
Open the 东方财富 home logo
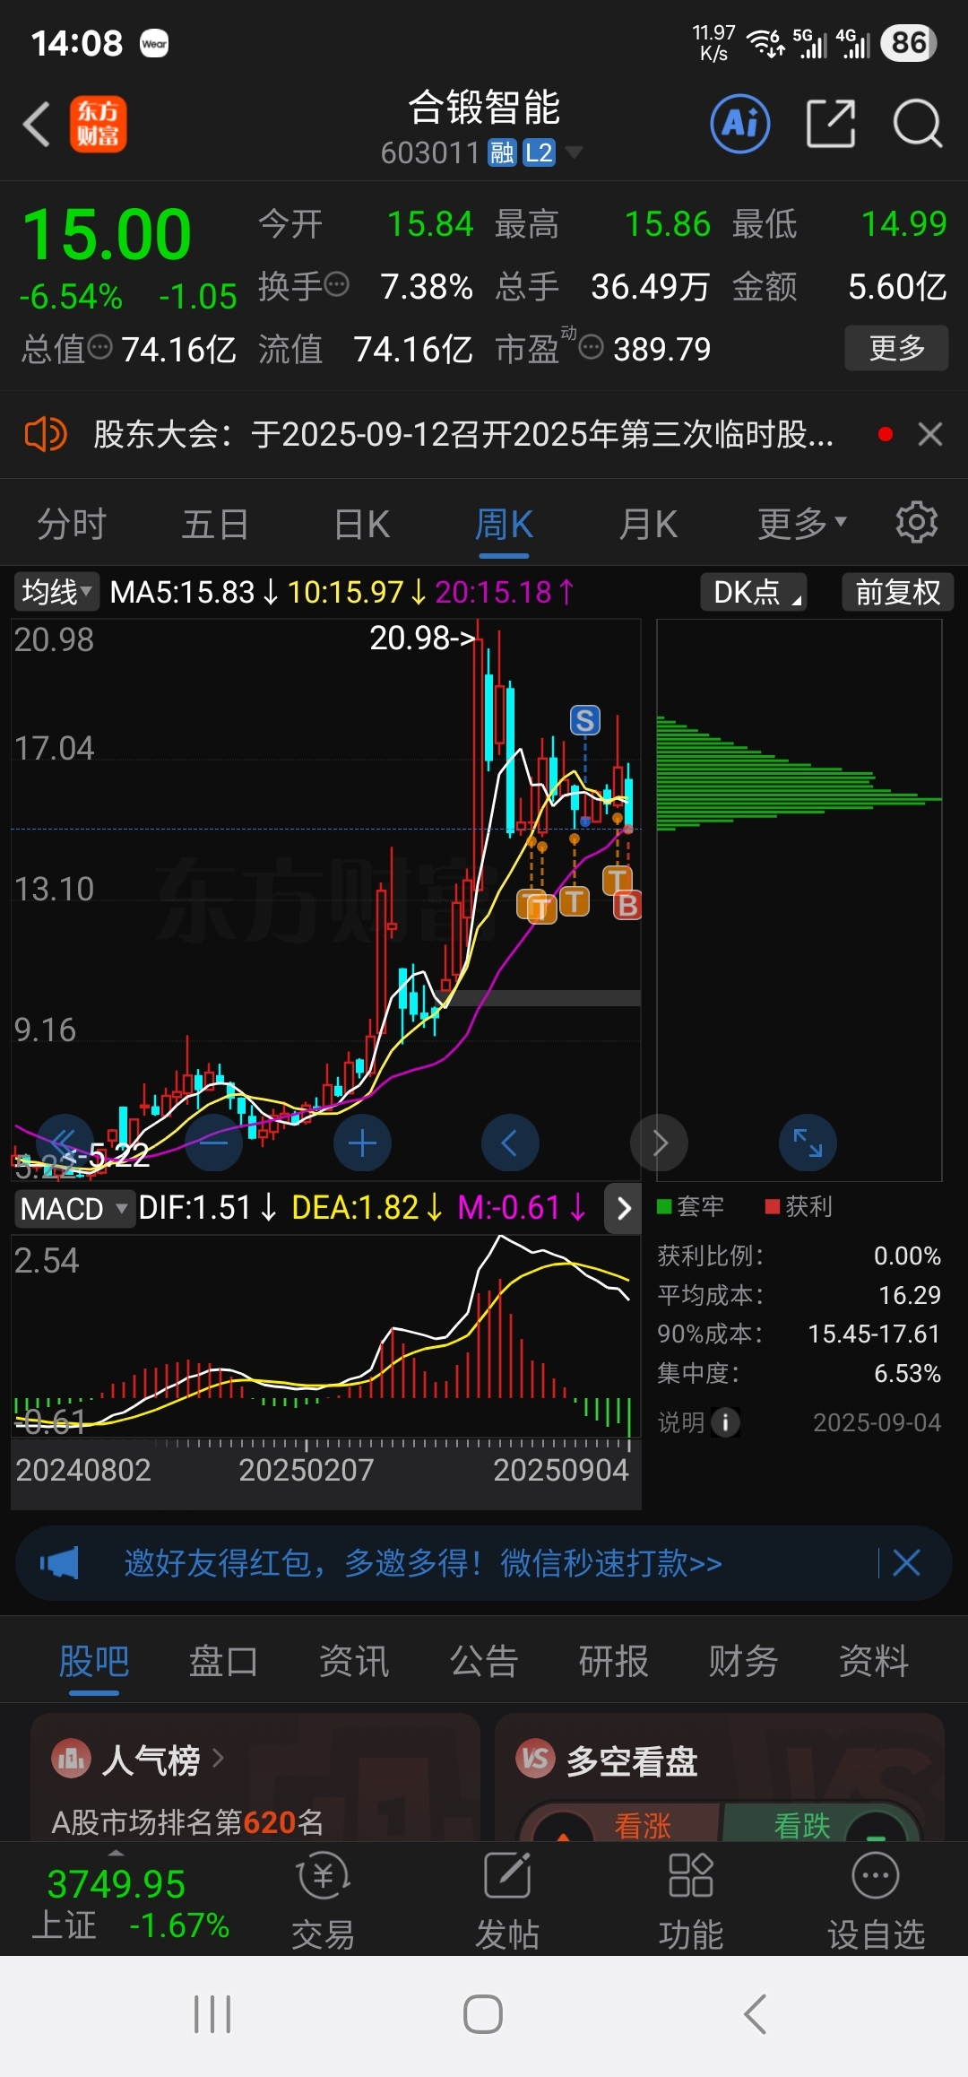(98, 124)
